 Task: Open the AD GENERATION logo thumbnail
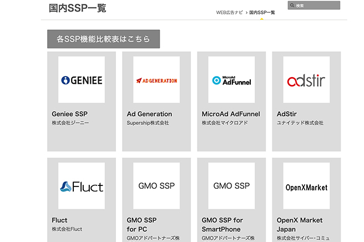(156, 80)
